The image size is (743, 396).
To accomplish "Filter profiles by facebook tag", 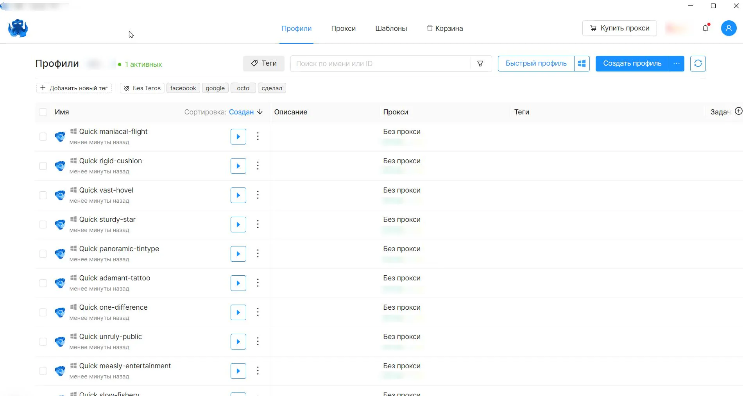I will click(x=183, y=88).
